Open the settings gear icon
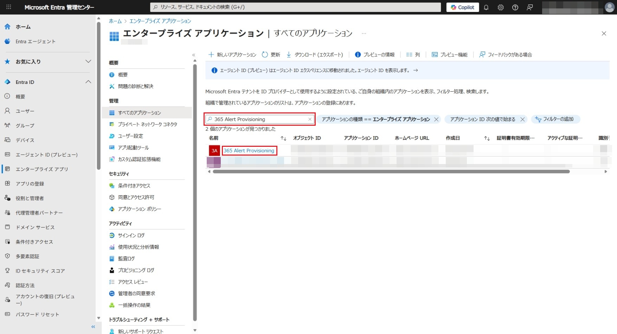 pyautogui.click(x=501, y=7)
